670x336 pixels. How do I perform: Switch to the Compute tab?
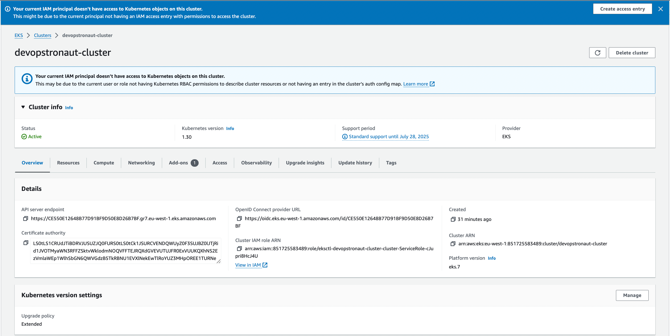coord(103,163)
